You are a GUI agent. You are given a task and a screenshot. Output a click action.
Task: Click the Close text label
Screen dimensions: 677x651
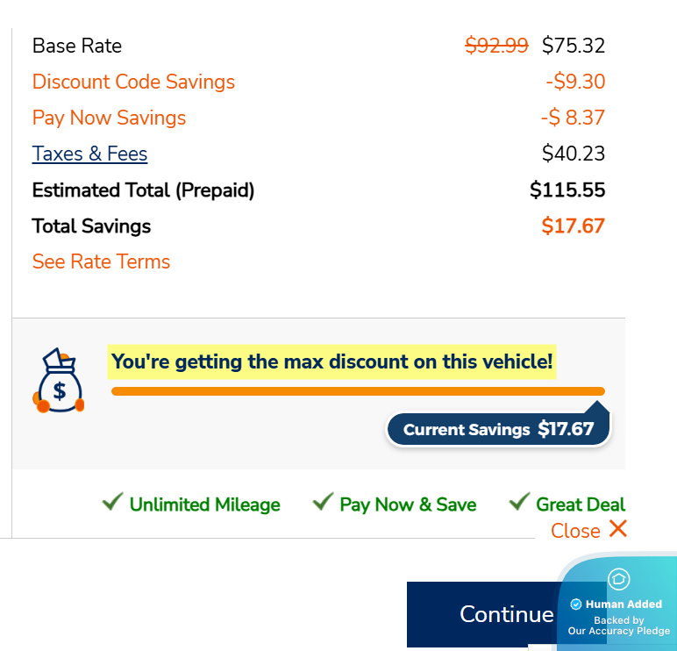(x=575, y=531)
